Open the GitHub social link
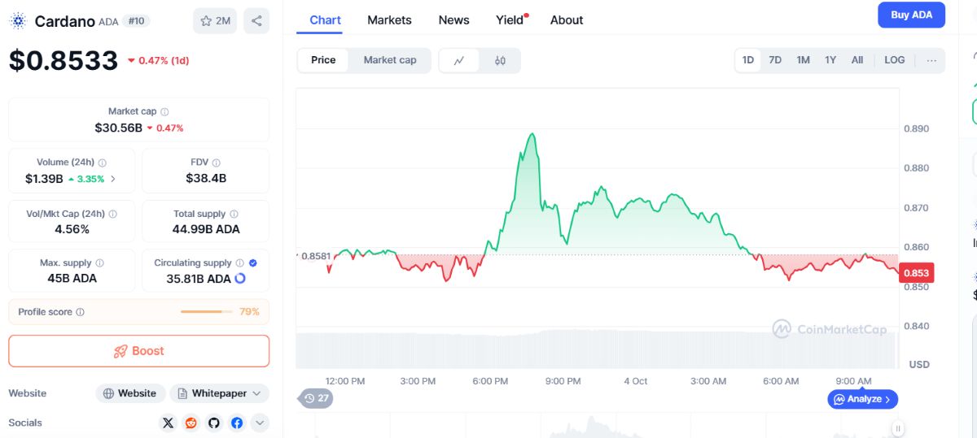The image size is (977, 438). pyautogui.click(x=214, y=423)
